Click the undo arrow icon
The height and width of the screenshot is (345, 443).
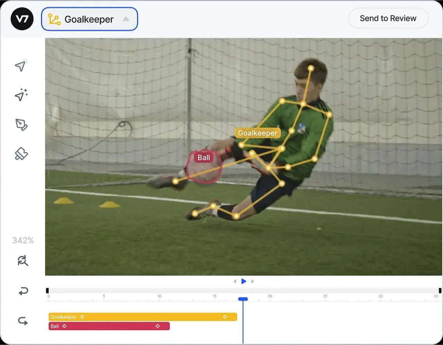(23, 291)
